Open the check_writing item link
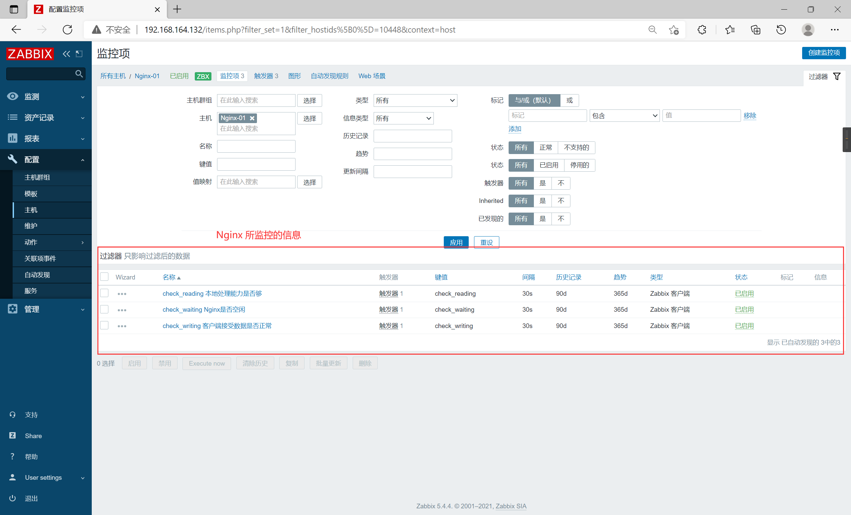851x515 pixels. coord(217,326)
